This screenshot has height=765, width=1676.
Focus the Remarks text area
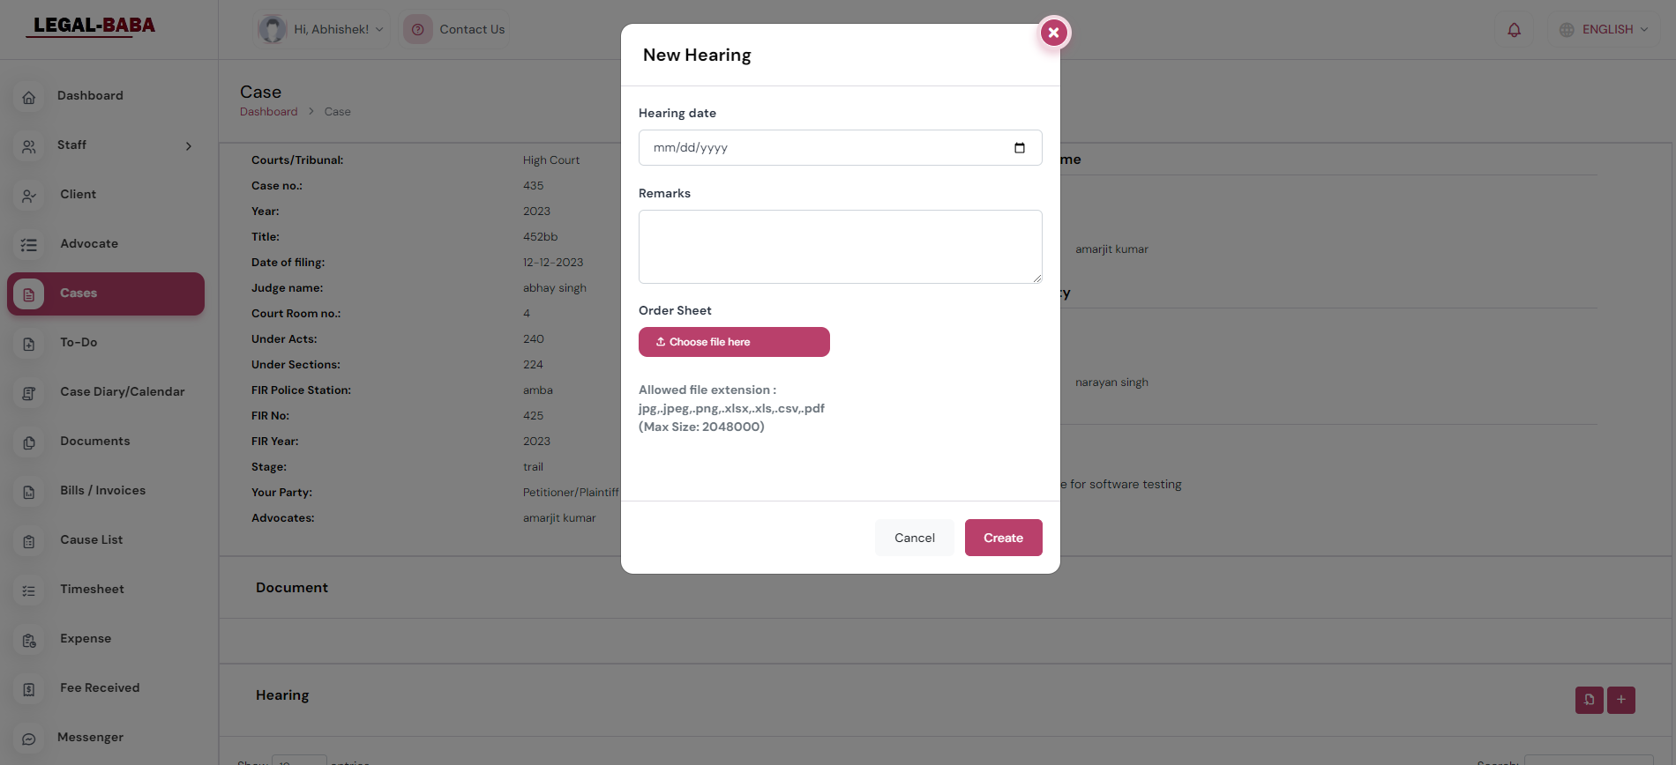[840, 247]
